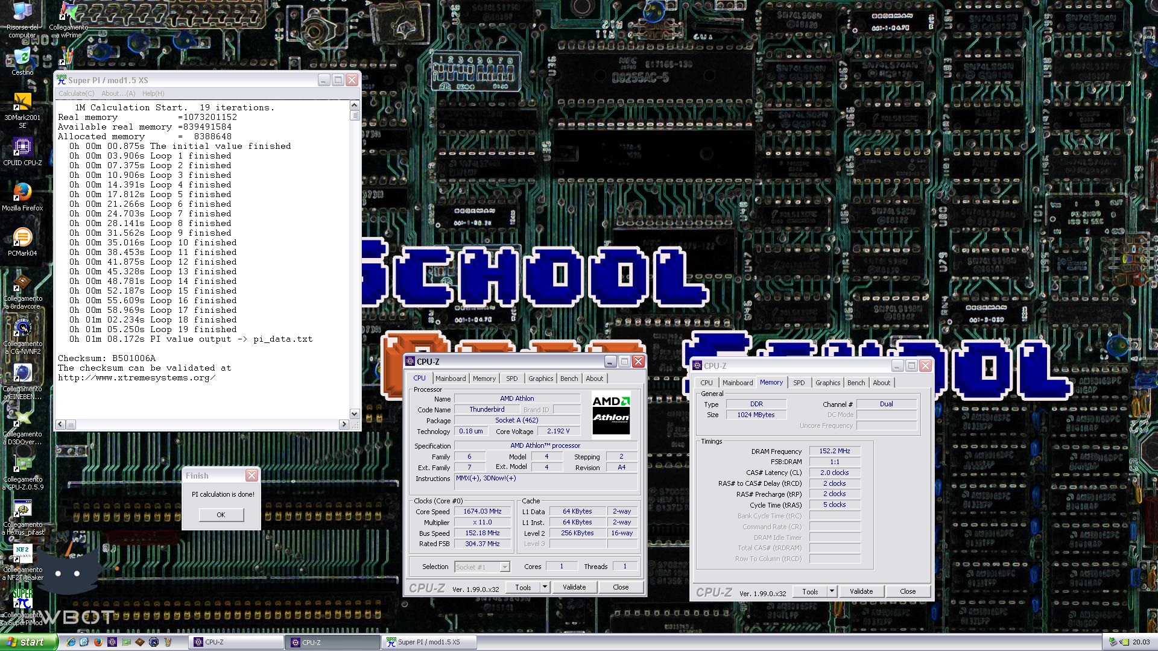
Task: Close the Finish dialog with X
Action: click(252, 476)
